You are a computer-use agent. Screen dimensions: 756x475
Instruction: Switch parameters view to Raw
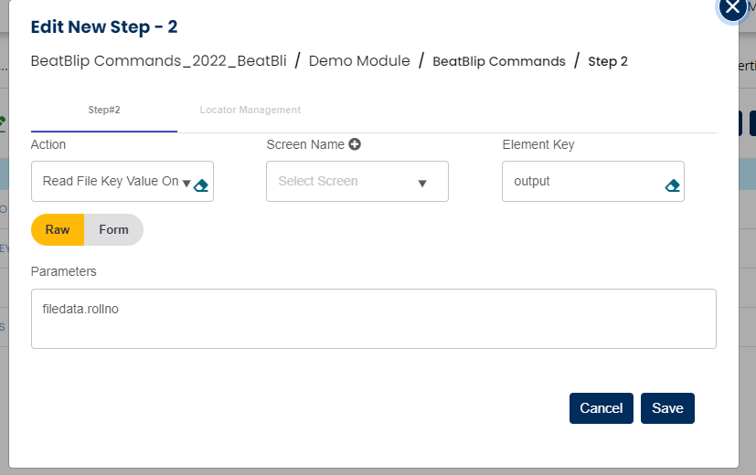pos(58,229)
